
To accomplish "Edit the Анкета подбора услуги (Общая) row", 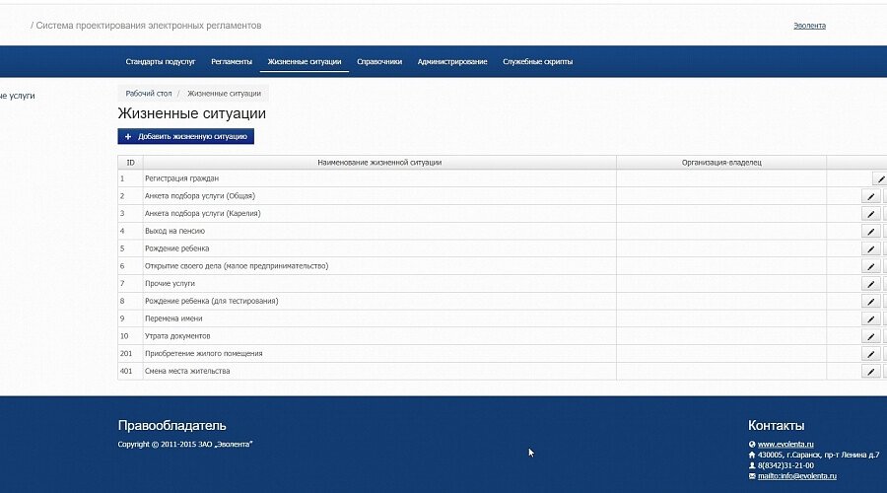I will (x=870, y=196).
